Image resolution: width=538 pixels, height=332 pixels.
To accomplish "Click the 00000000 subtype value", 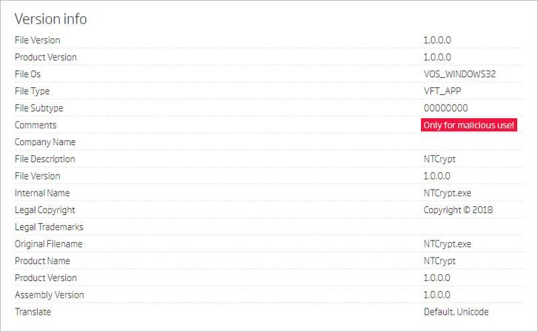I will (445, 108).
